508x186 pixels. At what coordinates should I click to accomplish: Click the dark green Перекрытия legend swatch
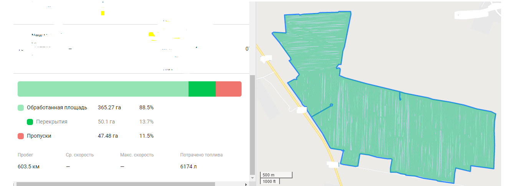click(x=30, y=122)
